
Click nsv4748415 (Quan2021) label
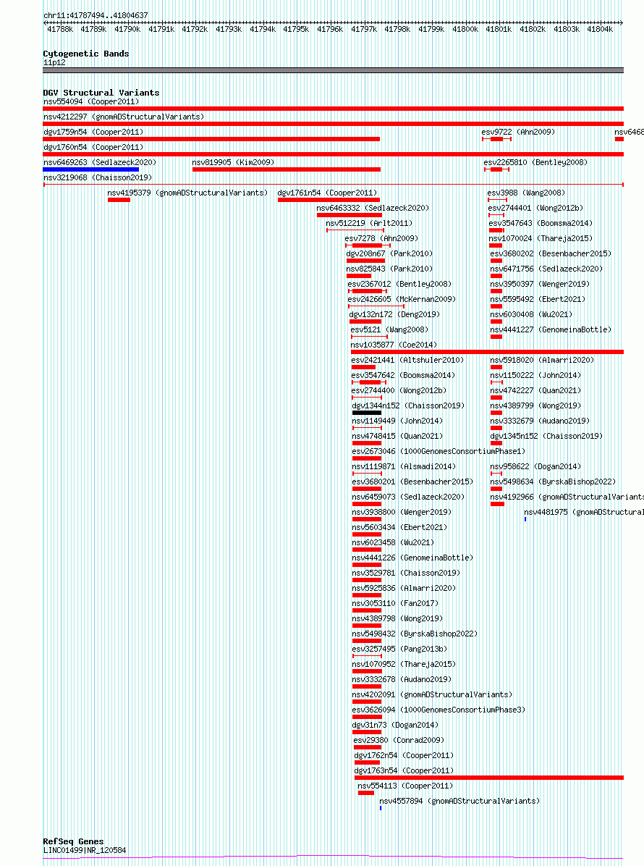[x=397, y=436]
